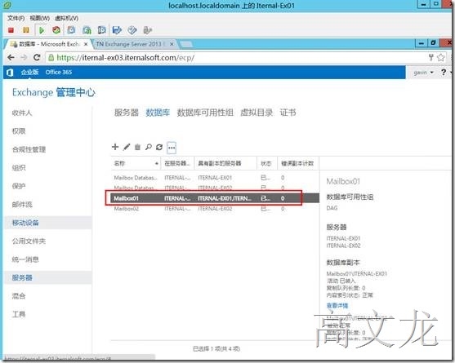This screenshot has height=363, width=455.
Task: Go back with the browser back arrow
Action: 11,57
